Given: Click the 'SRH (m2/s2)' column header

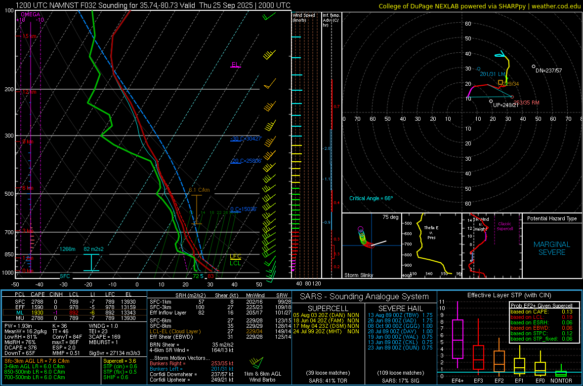Looking at the screenshot, I should [x=191, y=295].
